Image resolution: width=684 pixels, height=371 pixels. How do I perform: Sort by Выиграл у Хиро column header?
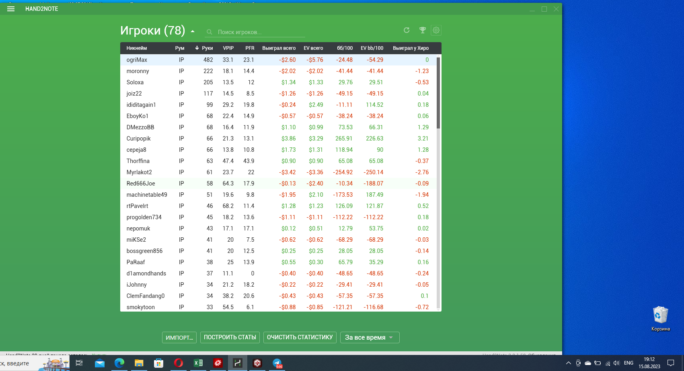click(411, 48)
